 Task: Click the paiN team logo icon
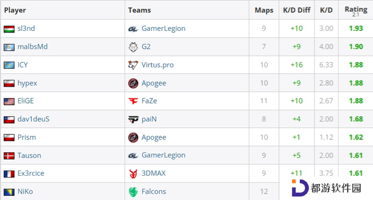[133, 119]
